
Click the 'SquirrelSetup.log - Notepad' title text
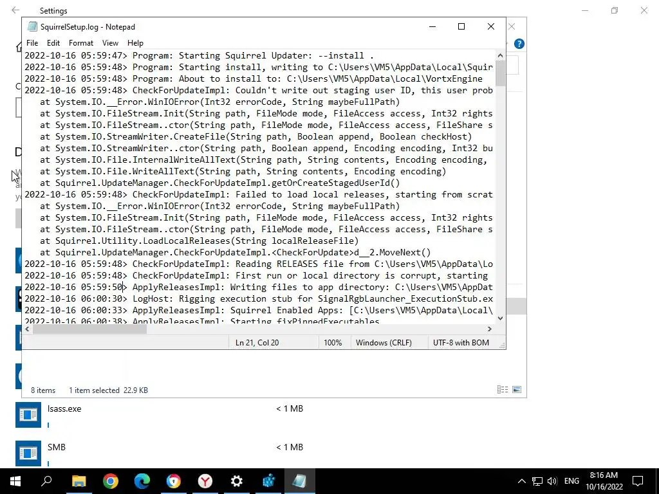(x=88, y=27)
